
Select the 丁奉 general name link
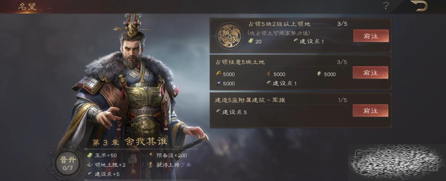click(x=186, y=165)
